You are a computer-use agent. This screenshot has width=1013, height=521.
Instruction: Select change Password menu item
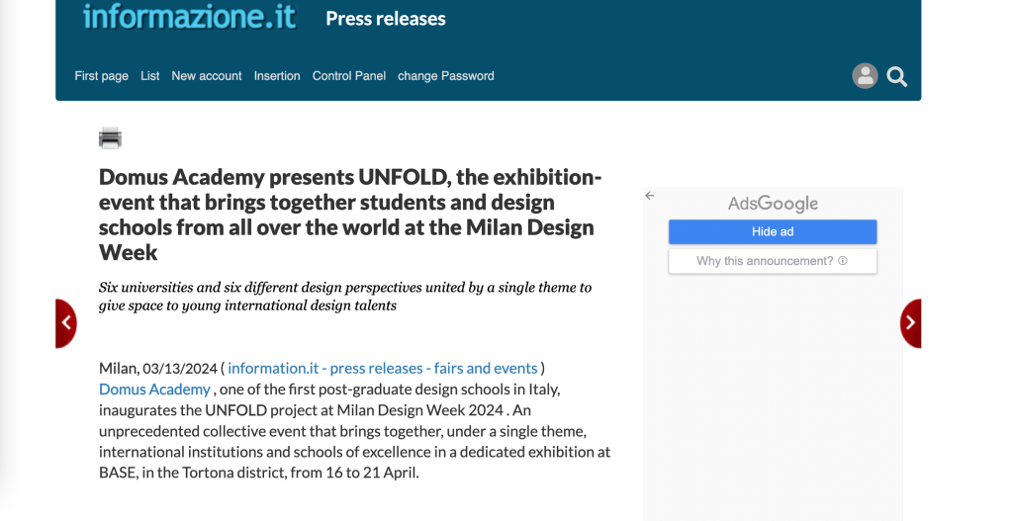point(446,76)
